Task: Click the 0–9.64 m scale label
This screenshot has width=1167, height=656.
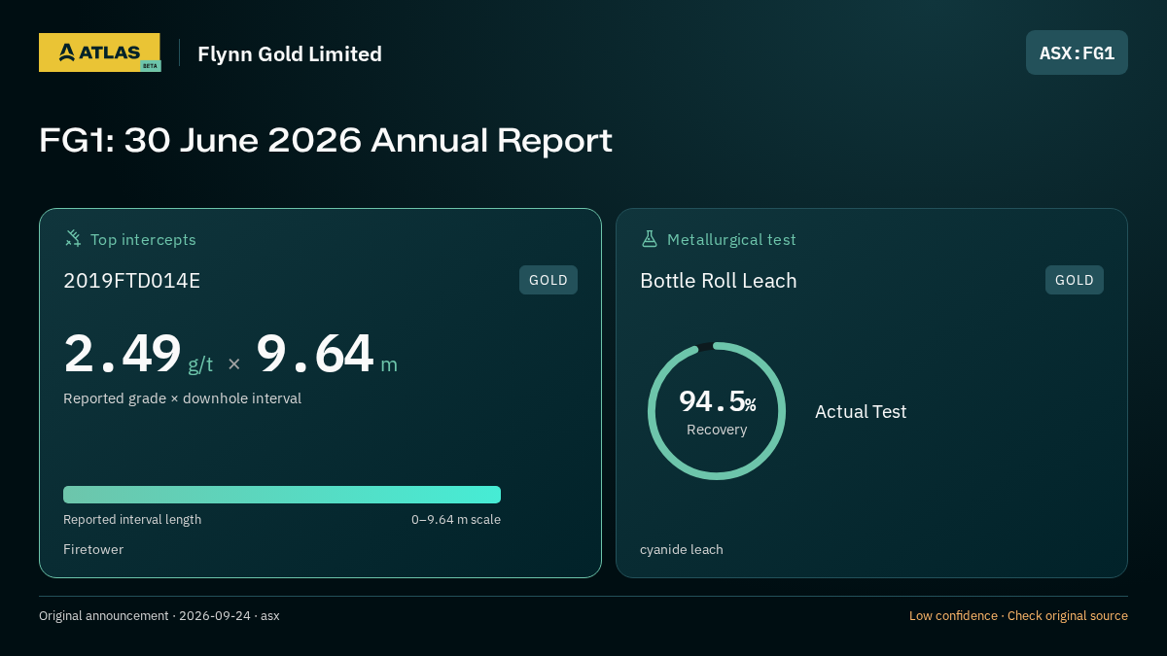Action: click(456, 520)
